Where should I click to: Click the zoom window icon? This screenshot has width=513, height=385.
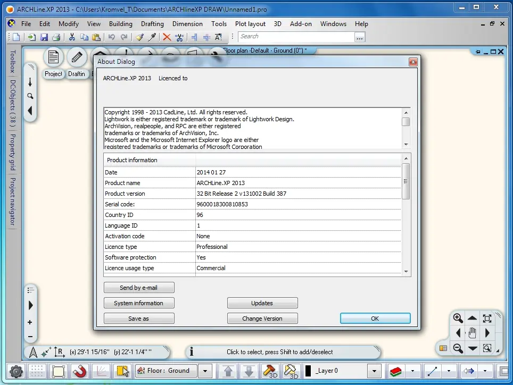[x=487, y=348]
